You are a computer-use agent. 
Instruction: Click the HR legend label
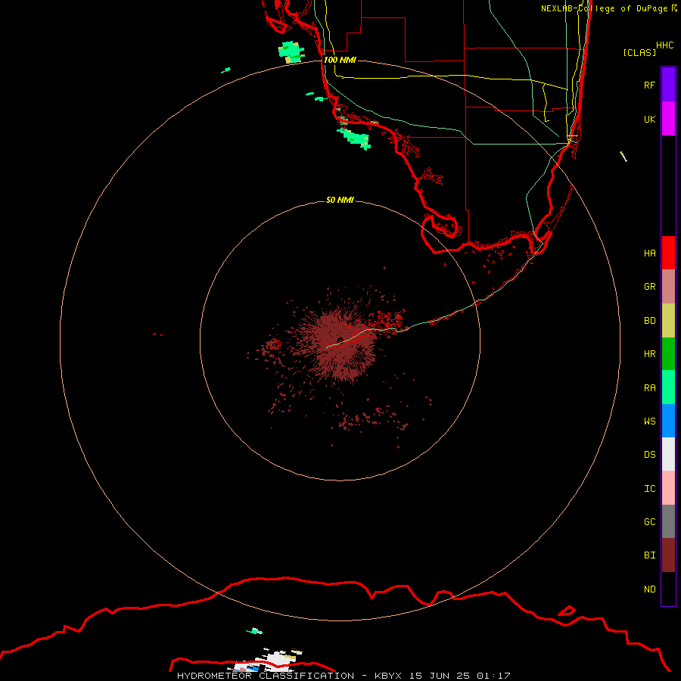(x=649, y=354)
